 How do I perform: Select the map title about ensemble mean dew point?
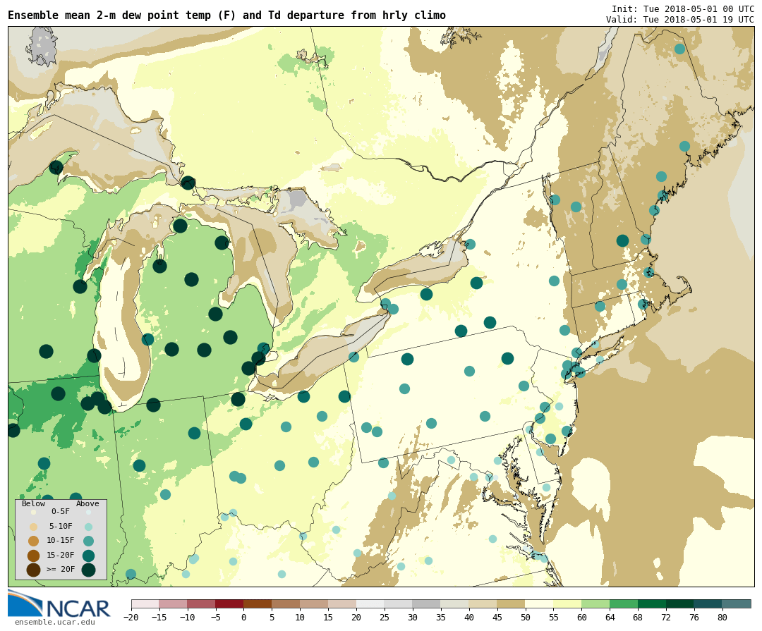point(227,16)
